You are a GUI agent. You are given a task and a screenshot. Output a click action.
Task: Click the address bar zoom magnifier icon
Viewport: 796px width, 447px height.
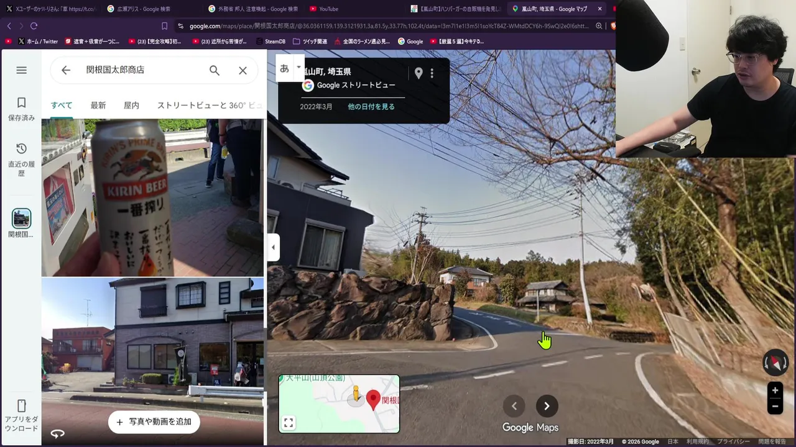599,26
